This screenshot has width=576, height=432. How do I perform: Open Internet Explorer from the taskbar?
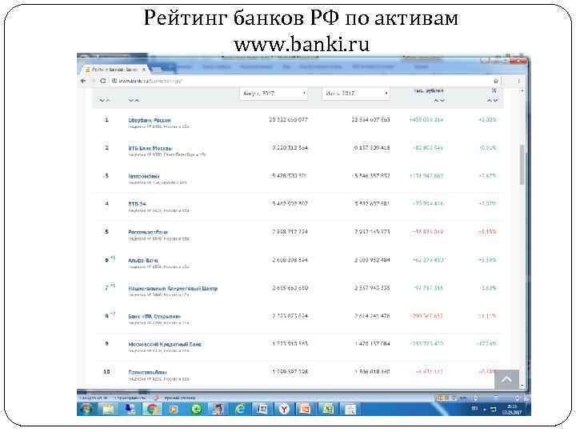tap(240, 409)
